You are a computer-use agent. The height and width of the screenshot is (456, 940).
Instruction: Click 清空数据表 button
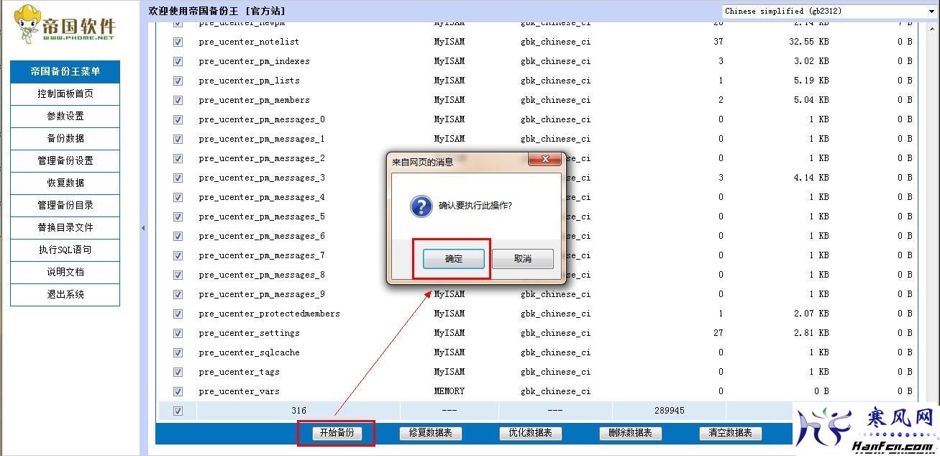730,433
